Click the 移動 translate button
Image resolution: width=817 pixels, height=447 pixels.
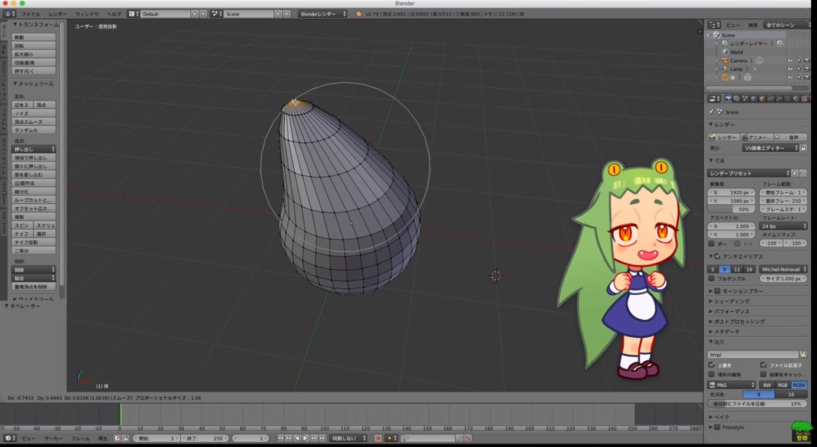(34, 37)
